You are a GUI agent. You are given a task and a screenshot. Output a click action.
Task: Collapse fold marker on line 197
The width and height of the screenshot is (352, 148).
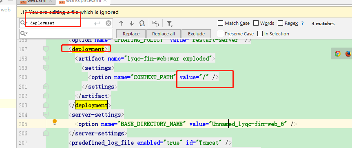pyautogui.click(x=46, y=49)
